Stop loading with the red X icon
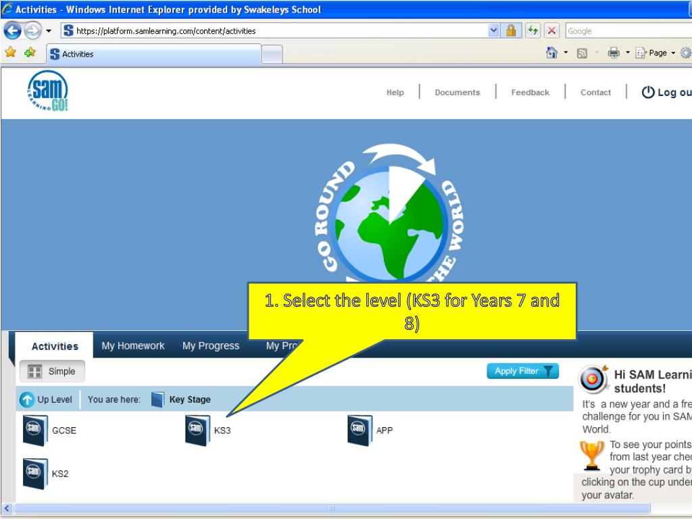The width and height of the screenshot is (692, 519). [x=551, y=31]
